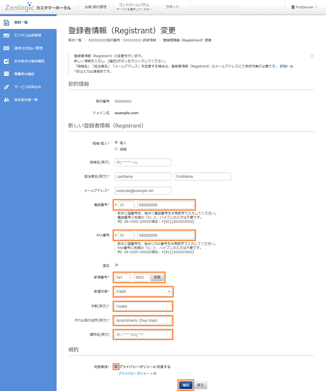Click the お手続きの進捗確認 checkmark icon
The height and width of the screenshot is (391, 326).
[x=6, y=61]
